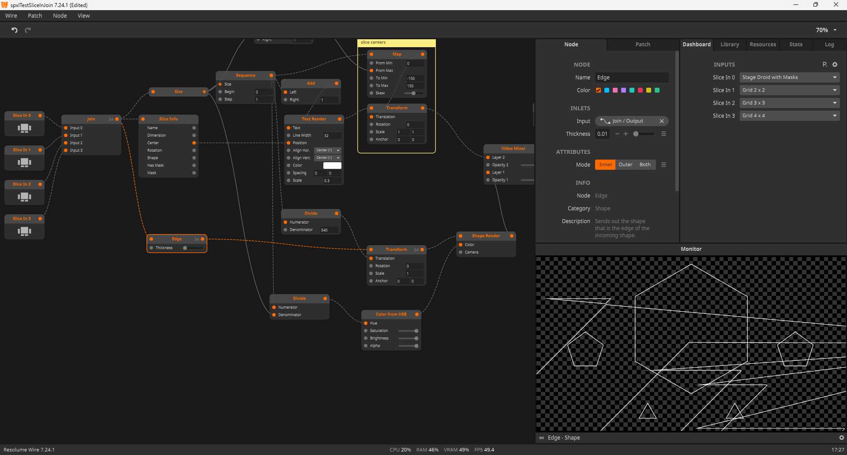Open the Inputs settings gear in Dashboard
Viewport: 847px width, 455px height.
coord(835,64)
